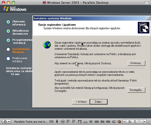
Task: Click the yellow minimize button of Parallels window
Action: [x=8, y=3]
